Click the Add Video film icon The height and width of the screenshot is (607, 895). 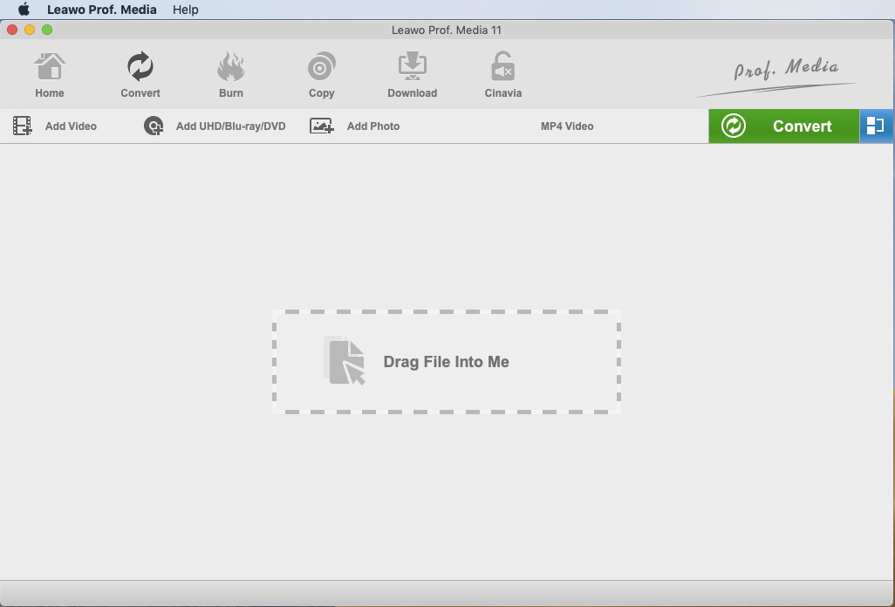tap(23, 126)
